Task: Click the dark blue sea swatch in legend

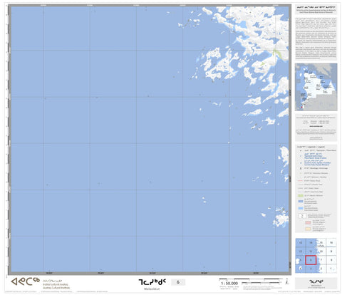Action: point(301,201)
